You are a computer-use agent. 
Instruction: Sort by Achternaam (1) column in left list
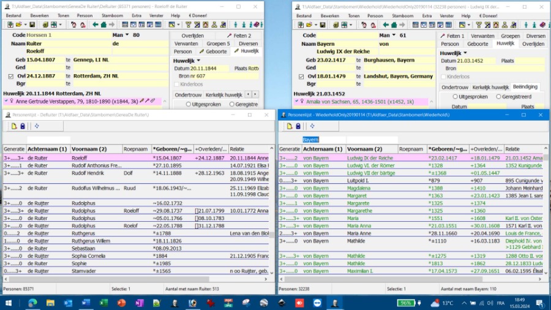click(47, 149)
